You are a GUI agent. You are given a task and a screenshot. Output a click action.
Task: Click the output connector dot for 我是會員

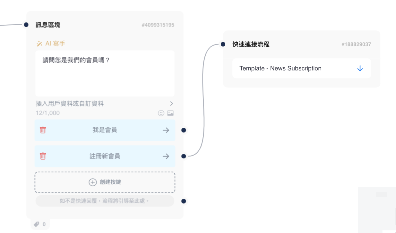coord(184,130)
